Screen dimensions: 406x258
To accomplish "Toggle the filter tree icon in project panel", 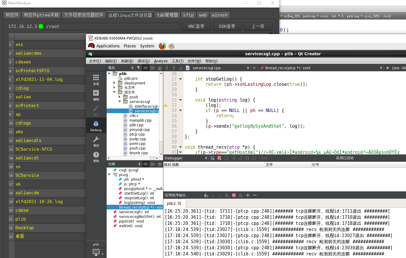I will point(139,67).
